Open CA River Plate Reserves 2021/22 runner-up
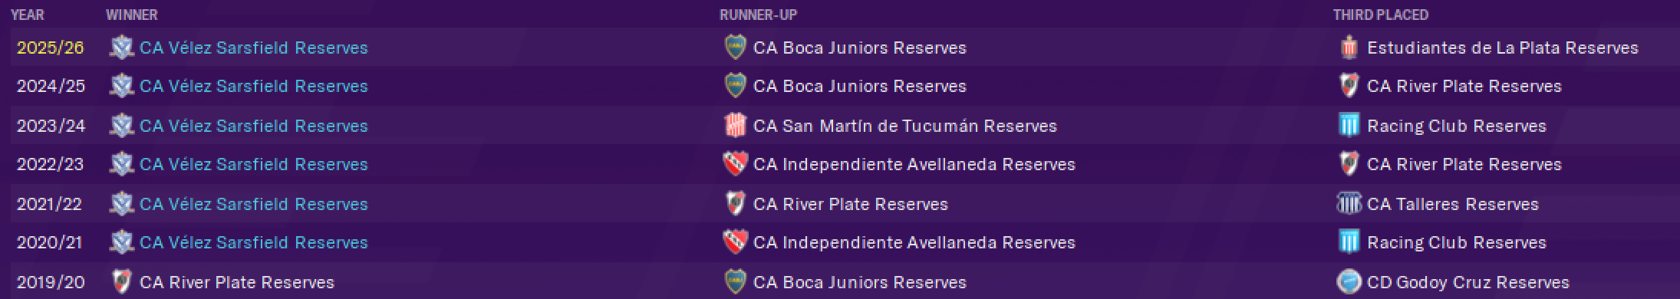This screenshot has height=299, width=1680. [x=851, y=204]
